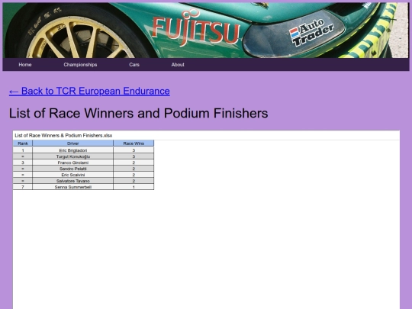Click the race wins value for Sandro Pelatti
Viewport: 412px width, 309px height.
click(134, 169)
